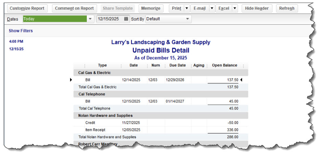The width and height of the screenshot is (321, 154).
Task: Click the Print button
Action: (176, 8)
